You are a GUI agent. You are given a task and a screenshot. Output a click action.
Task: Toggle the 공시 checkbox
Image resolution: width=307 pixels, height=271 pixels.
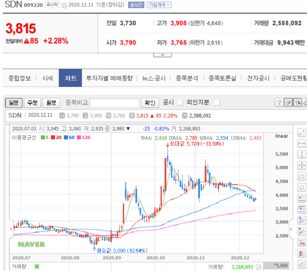pyautogui.click(x=180, y=103)
